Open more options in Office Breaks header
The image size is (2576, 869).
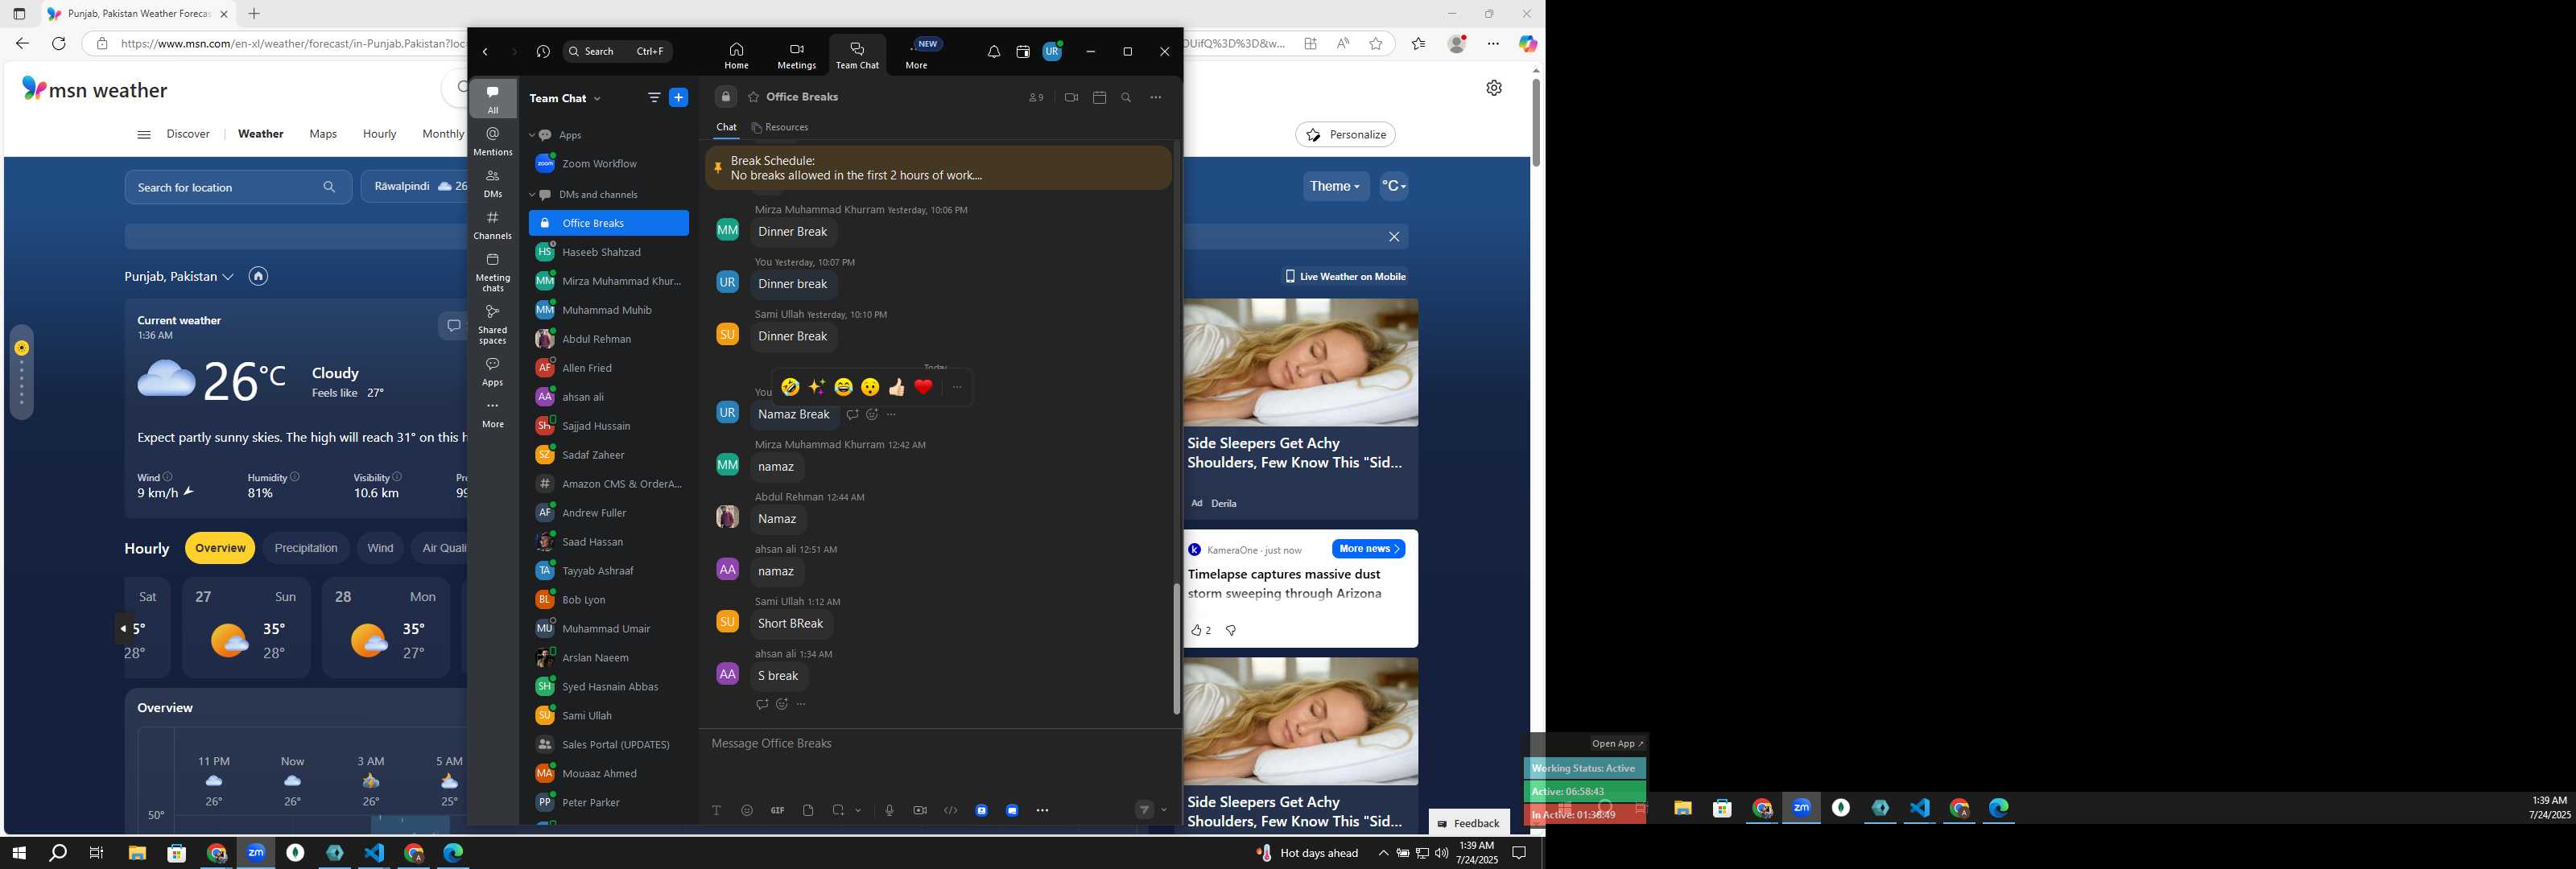pyautogui.click(x=1156, y=97)
